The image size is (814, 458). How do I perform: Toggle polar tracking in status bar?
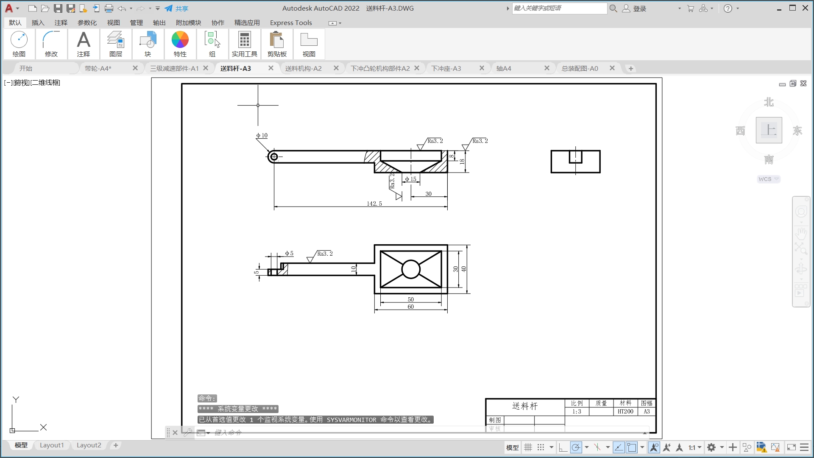pyautogui.click(x=576, y=447)
